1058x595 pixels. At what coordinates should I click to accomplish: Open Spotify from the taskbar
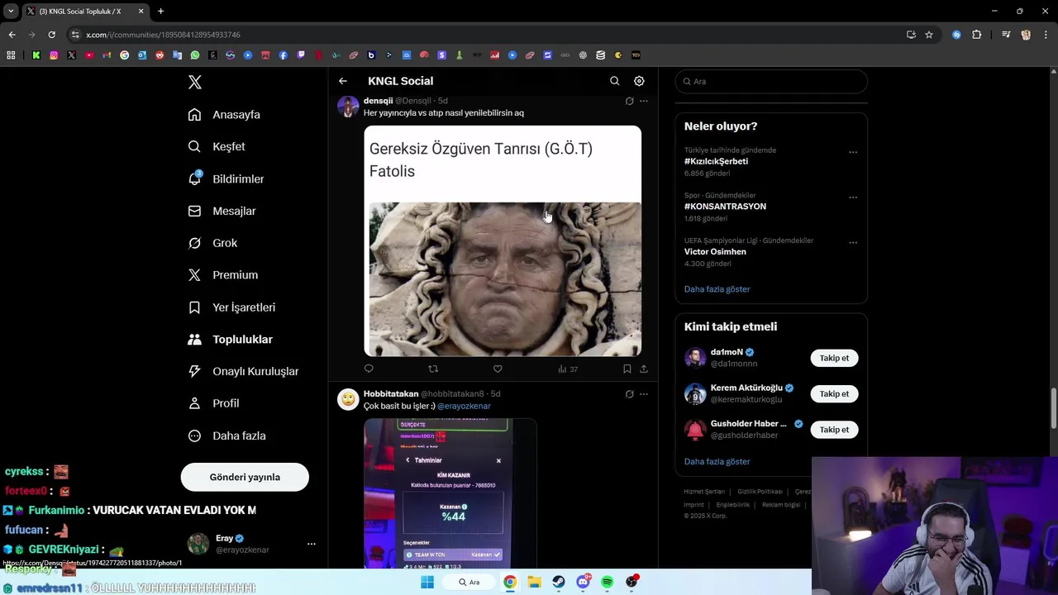point(608,582)
